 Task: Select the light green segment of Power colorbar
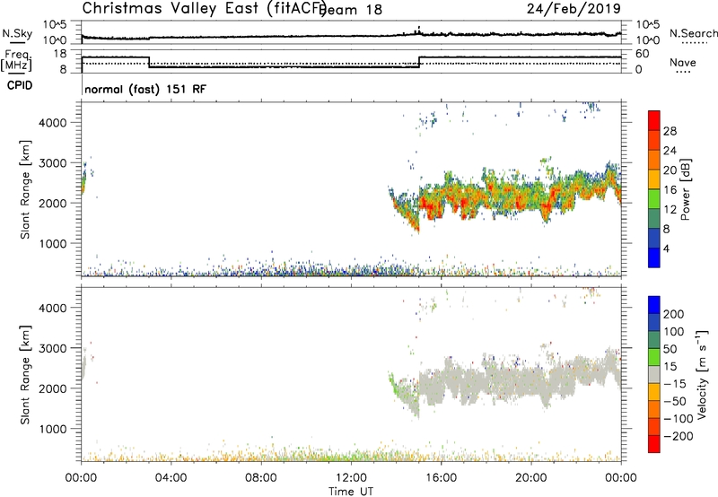pyautogui.click(x=654, y=199)
